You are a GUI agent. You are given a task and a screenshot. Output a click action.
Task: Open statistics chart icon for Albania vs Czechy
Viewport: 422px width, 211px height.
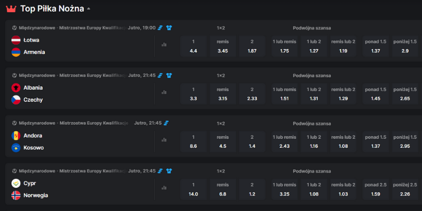tap(164, 92)
